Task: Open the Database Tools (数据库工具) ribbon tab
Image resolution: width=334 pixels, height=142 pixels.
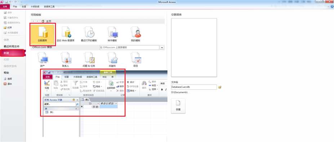Action: [49, 6]
